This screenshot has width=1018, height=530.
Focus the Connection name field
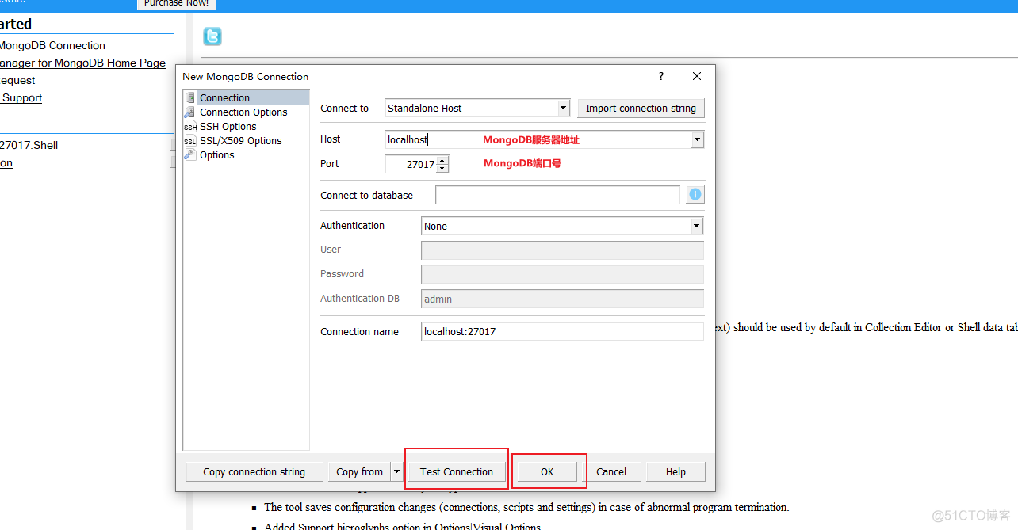(x=562, y=331)
